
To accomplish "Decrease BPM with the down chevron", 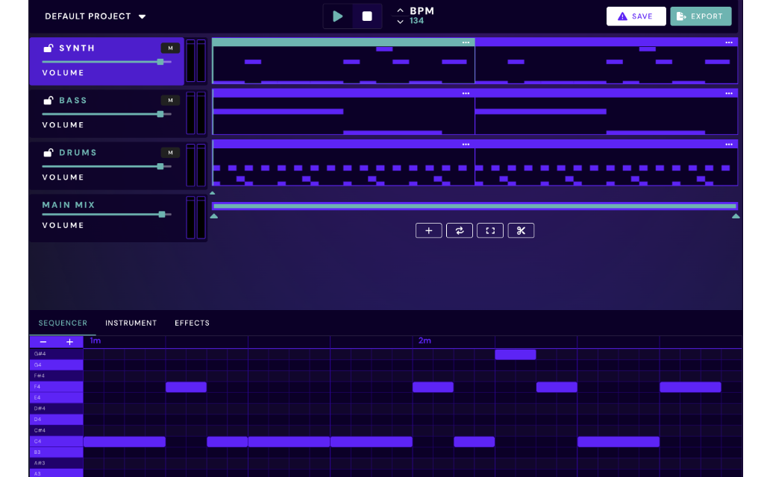I will pos(400,22).
